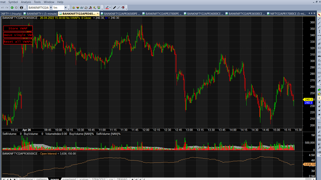
Task: Open the Analysis menu
Action: [26, 2]
